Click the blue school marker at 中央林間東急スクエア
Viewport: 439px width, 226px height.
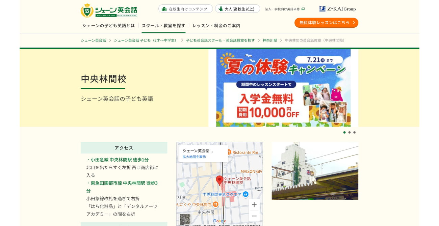click(246, 195)
